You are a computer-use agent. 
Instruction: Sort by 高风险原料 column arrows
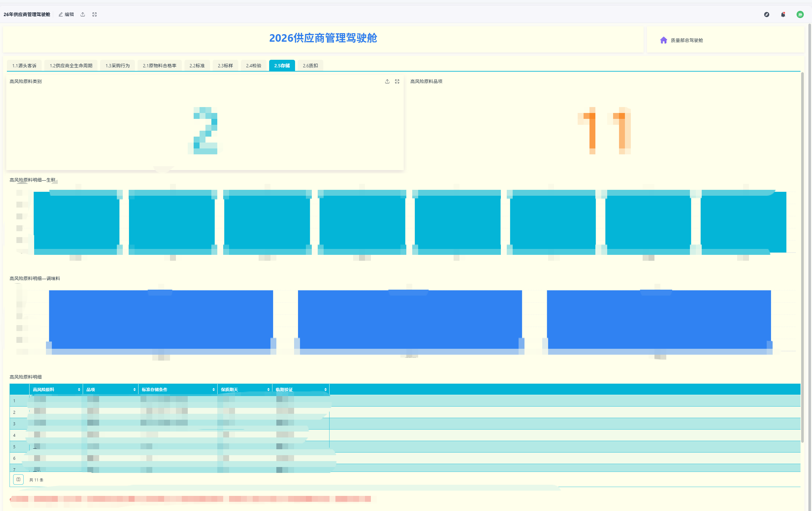pos(79,389)
